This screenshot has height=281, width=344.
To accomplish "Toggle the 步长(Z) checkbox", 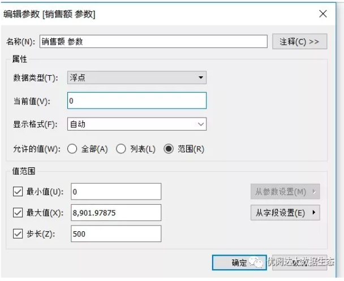I will 17,234.
